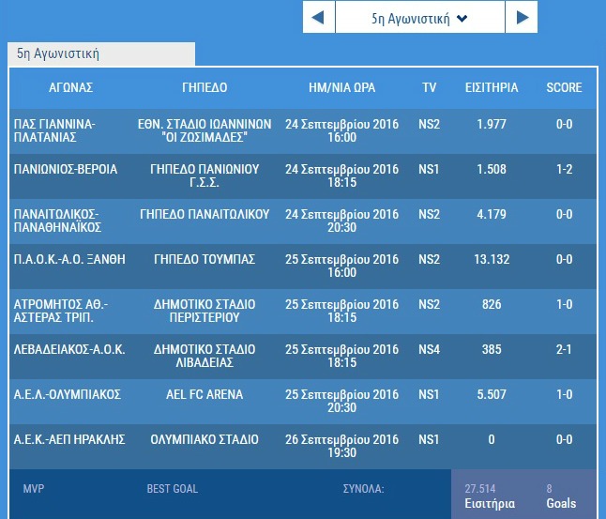Viewport: 606px width, 519px height.
Task: Click the 27.514 Εισιτήρια total box
Action: [x=488, y=496]
